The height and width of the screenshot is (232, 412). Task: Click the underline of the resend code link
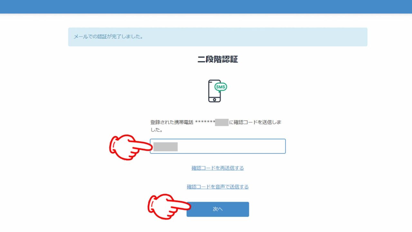[218, 170]
